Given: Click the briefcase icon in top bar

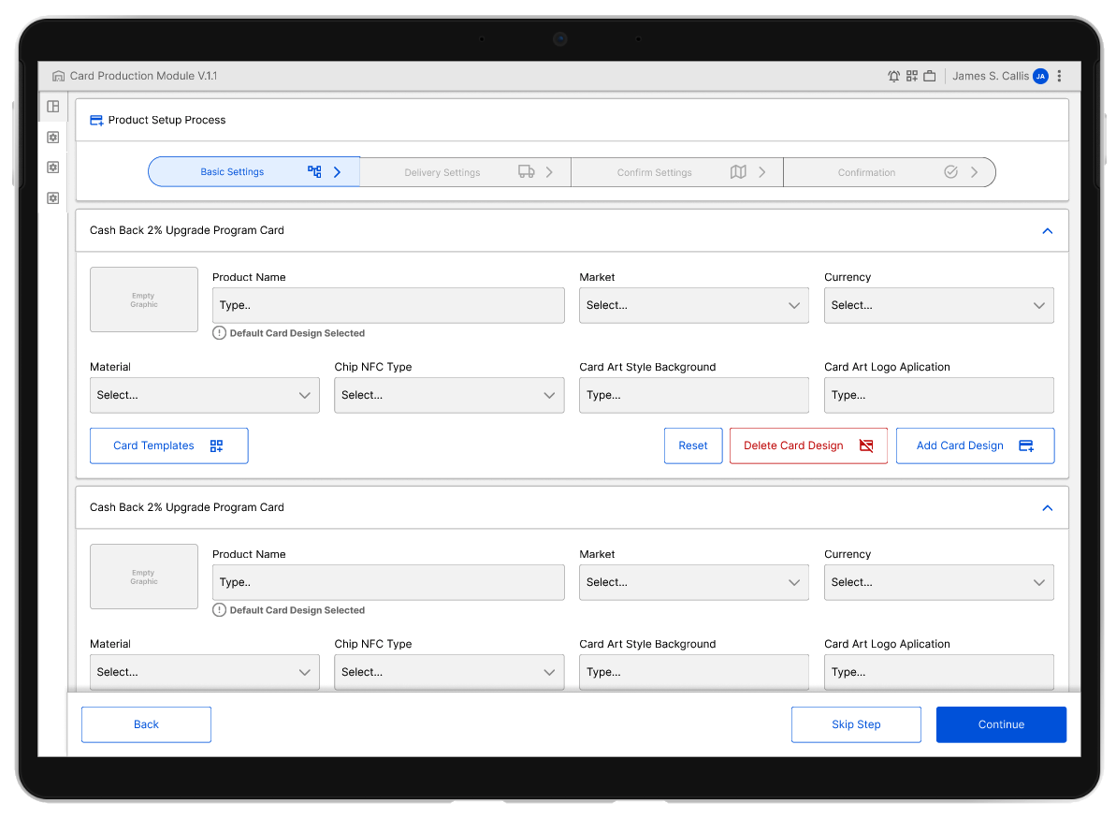Looking at the screenshot, I should [930, 77].
